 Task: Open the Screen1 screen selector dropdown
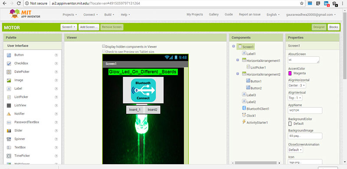[69, 27]
